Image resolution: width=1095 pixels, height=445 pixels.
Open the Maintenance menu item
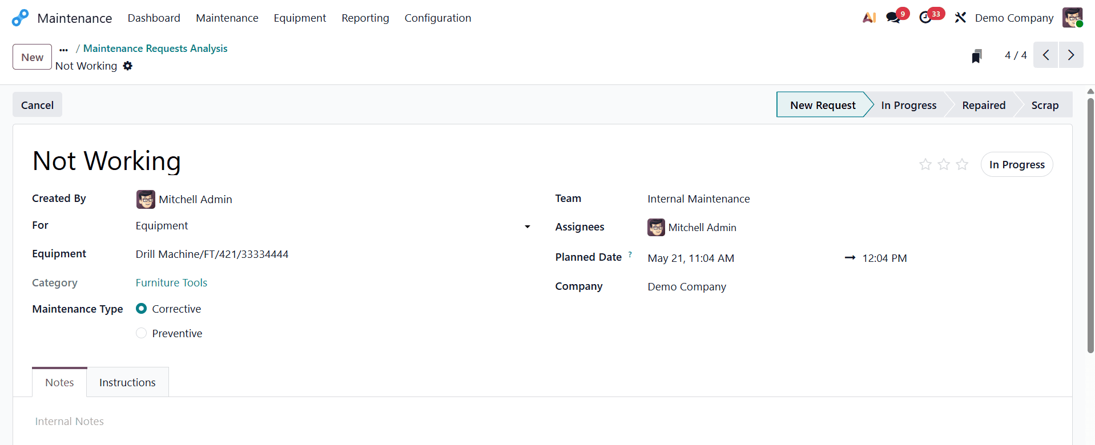[227, 18]
